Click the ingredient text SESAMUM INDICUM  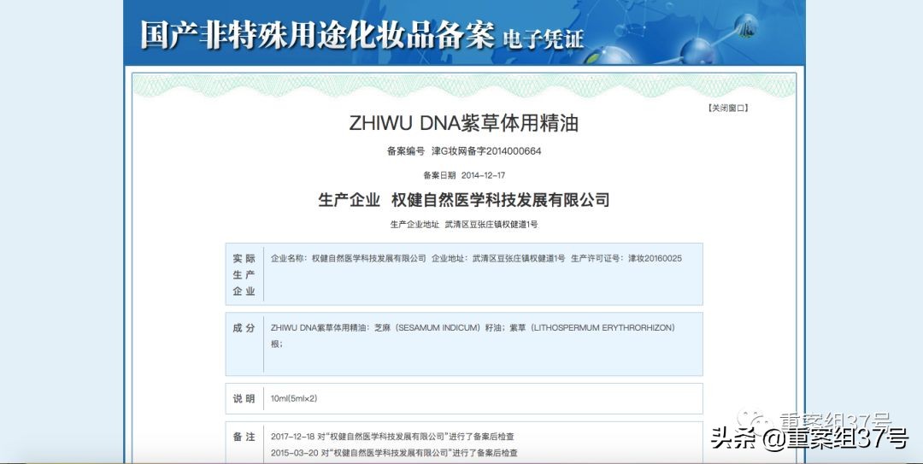click(x=438, y=328)
